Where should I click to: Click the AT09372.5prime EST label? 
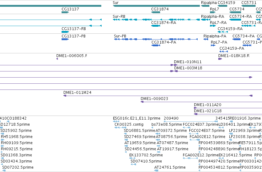171,130
